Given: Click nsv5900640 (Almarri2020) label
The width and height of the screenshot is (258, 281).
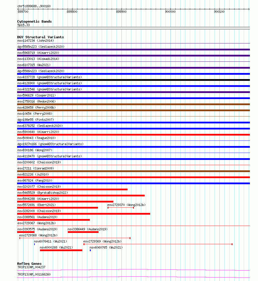Looking at the screenshot, I should tap(38, 132).
